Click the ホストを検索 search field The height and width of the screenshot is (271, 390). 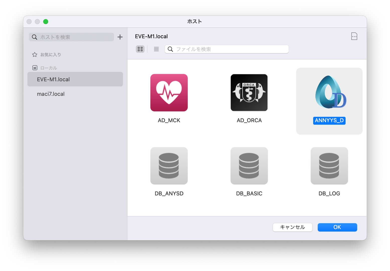click(71, 37)
